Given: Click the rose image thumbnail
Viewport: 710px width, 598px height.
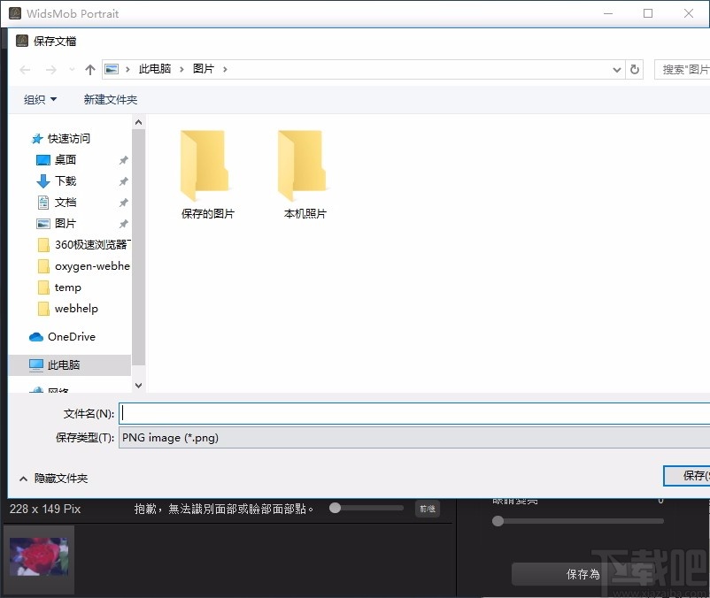Looking at the screenshot, I should pyautogui.click(x=39, y=556).
